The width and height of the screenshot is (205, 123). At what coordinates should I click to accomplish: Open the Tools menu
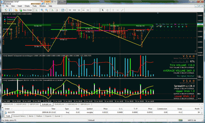[x=34, y=6]
